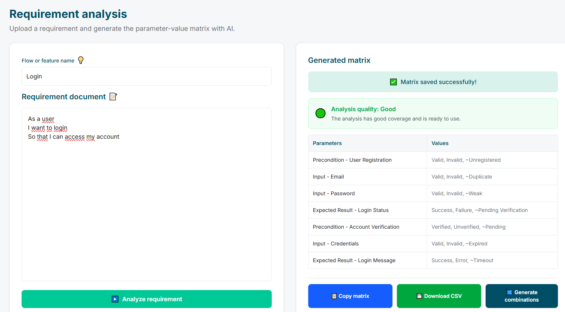Screen dimensions: 565x312
Task: Click the floppy disk icon on Download CSV
Action: (419, 296)
